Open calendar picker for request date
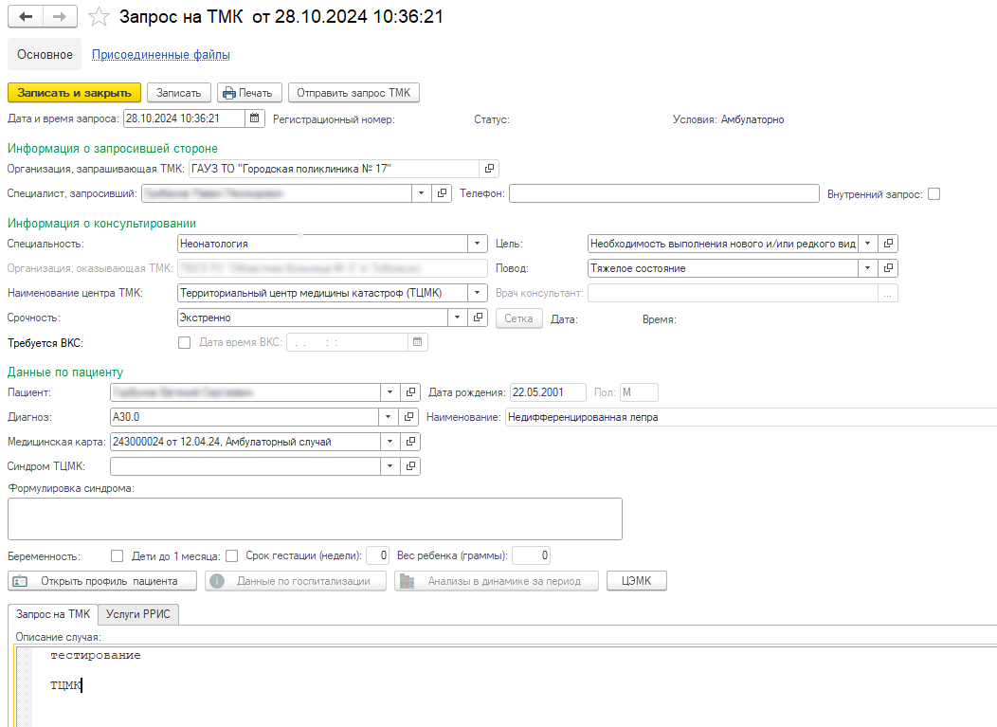 tap(254, 118)
